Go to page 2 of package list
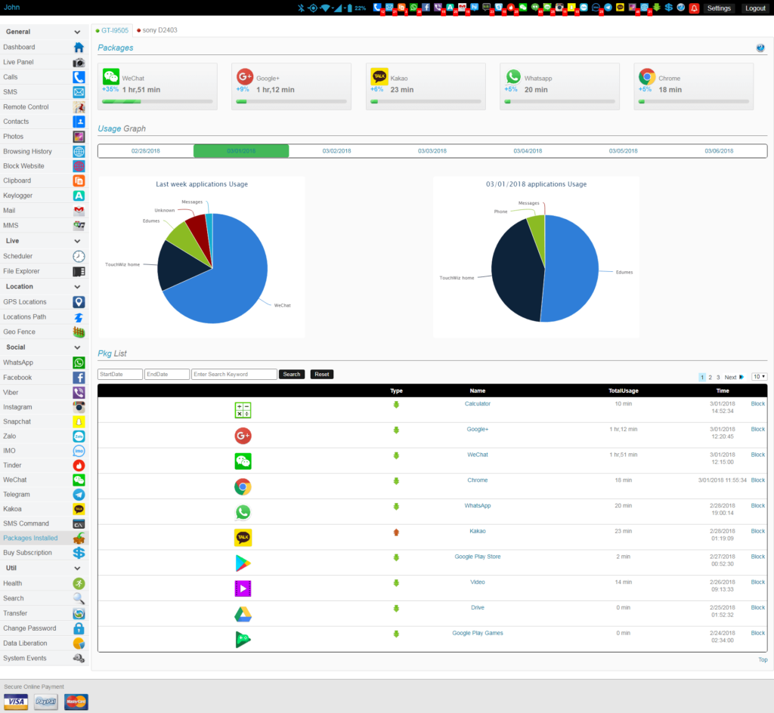This screenshot has width=774, height=713. pos(711,377)
